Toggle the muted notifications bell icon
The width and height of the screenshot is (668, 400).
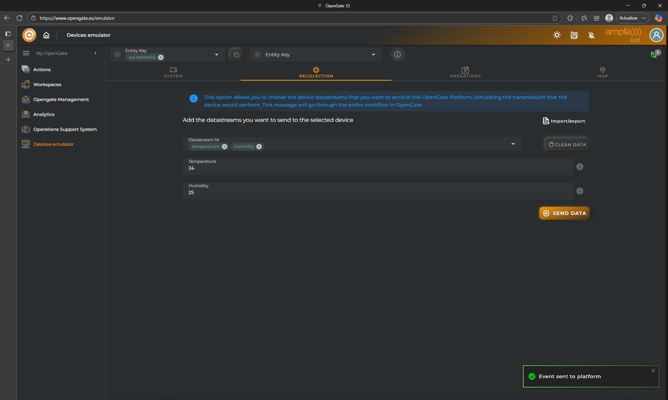tap(591, 35)
